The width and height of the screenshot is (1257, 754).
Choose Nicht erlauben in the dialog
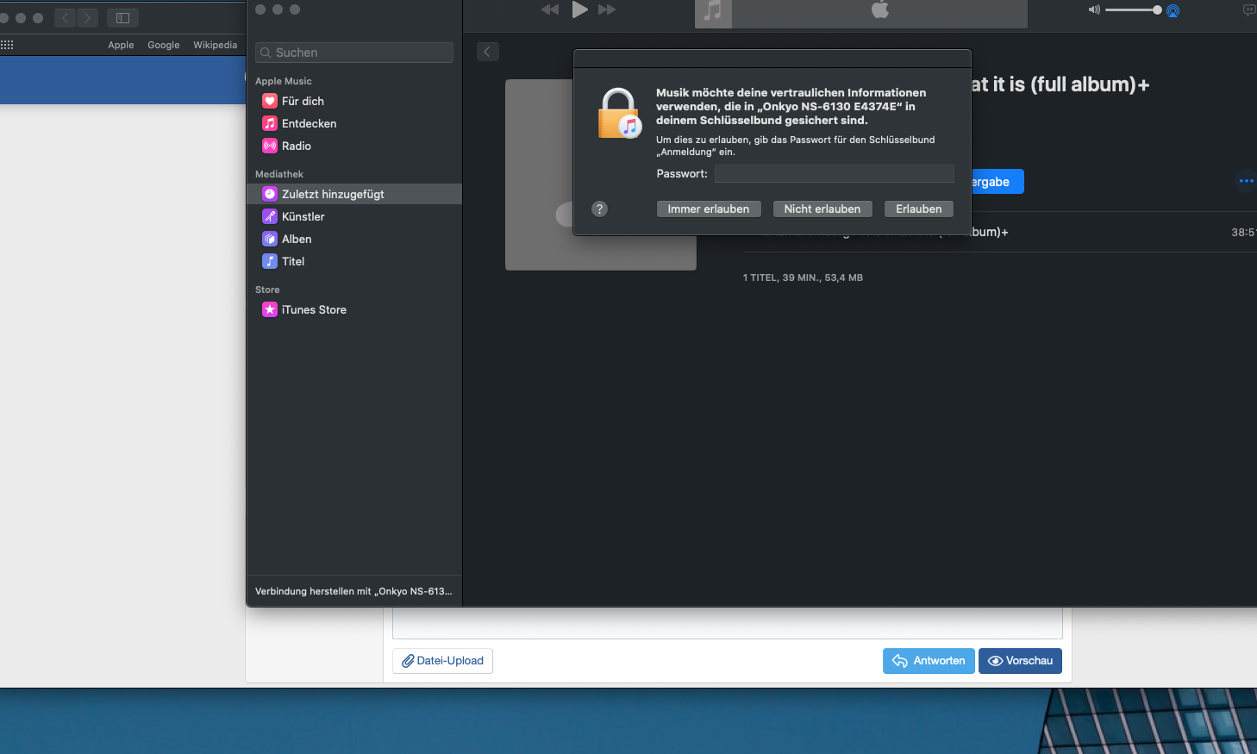click(822, 209)
